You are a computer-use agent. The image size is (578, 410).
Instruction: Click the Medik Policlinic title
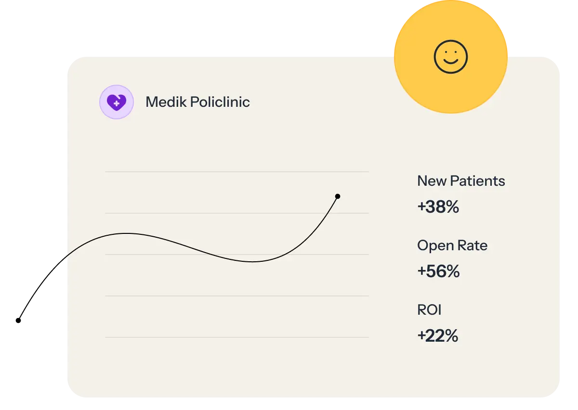[x=197, y=102]
